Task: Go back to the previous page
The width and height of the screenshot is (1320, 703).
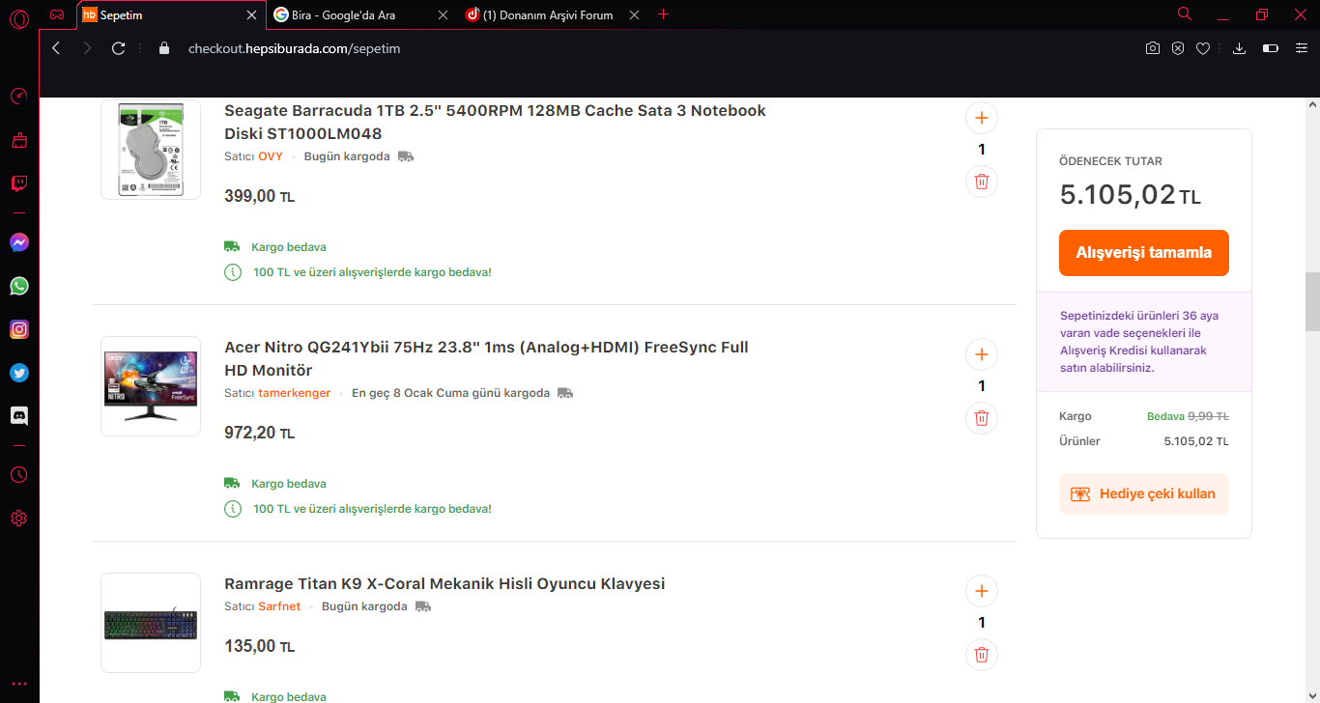Action: 56,48
